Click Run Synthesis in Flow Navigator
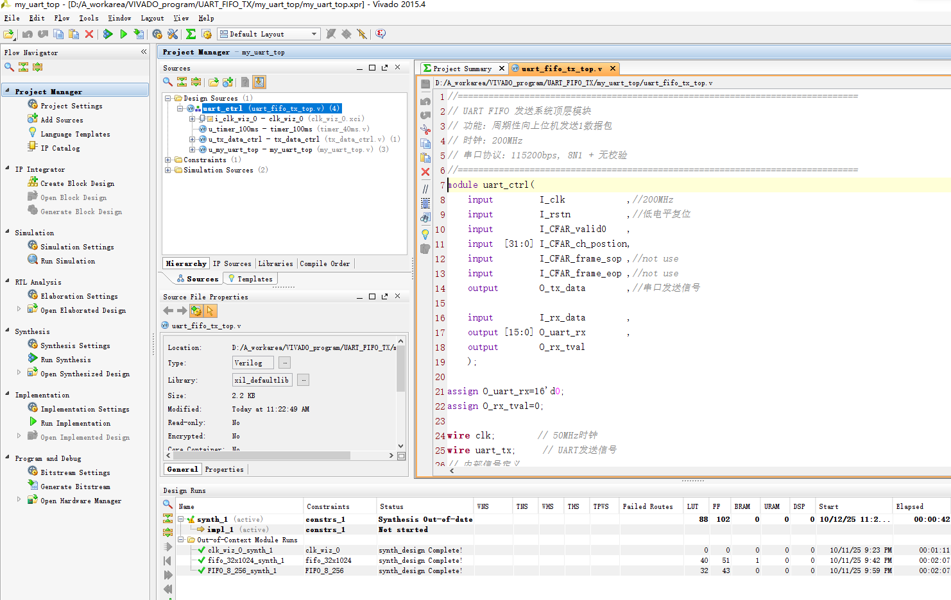The image size is (951, 600). point(65,360)
